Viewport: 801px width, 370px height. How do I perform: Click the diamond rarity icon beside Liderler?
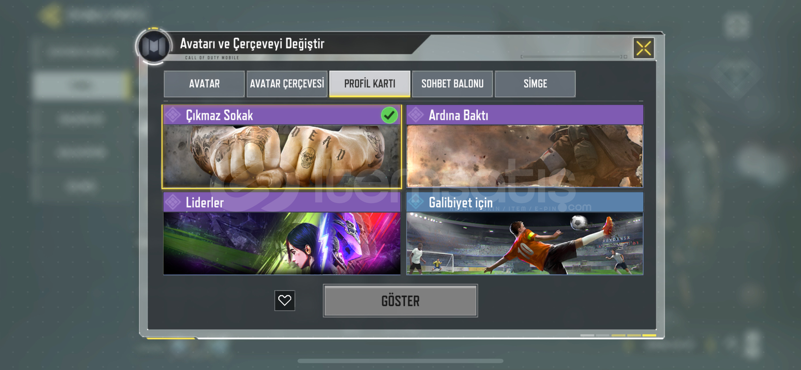[173, 202]
